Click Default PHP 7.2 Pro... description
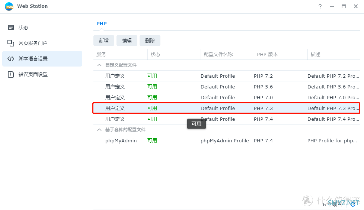The width and height of the screenshot is (364, 210). 333,76
